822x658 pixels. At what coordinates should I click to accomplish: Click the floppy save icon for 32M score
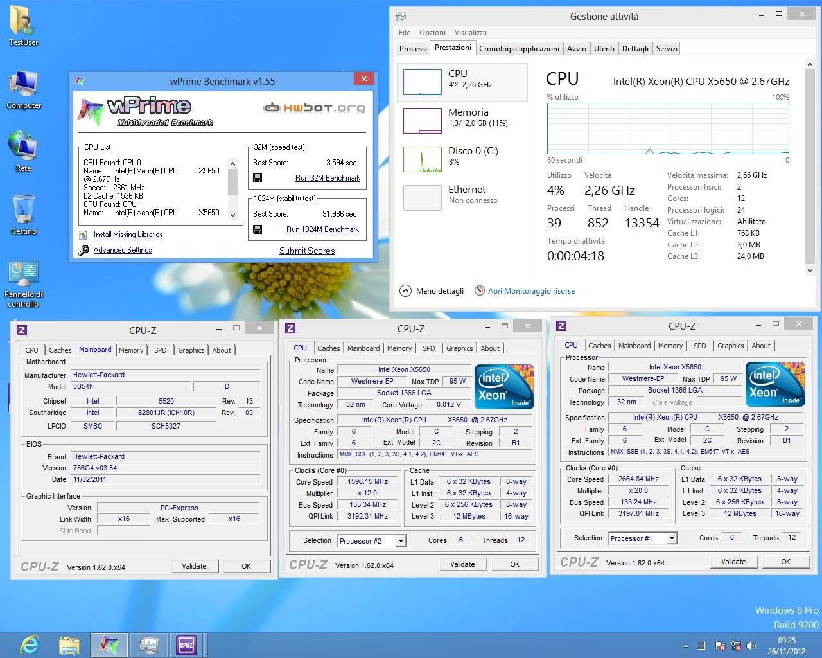point(258,178)
